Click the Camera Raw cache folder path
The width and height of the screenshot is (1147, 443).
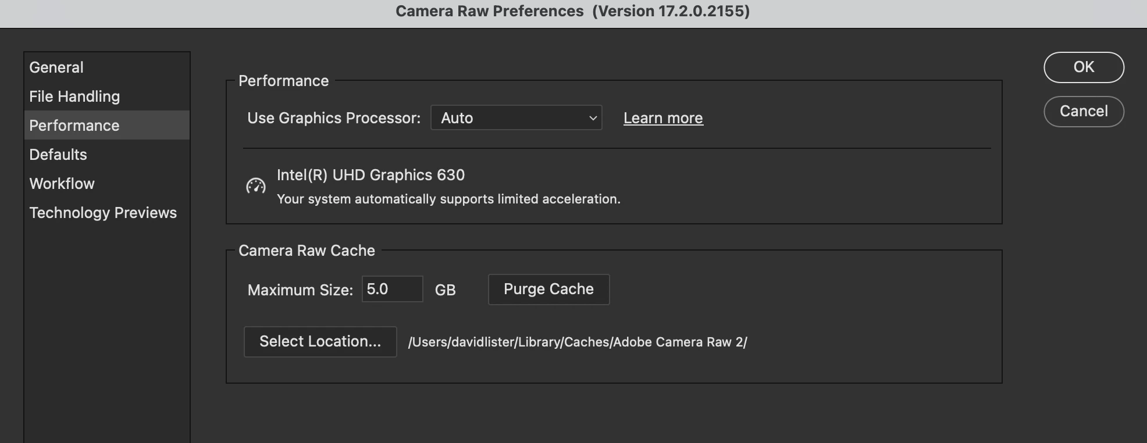click(577, 342)
